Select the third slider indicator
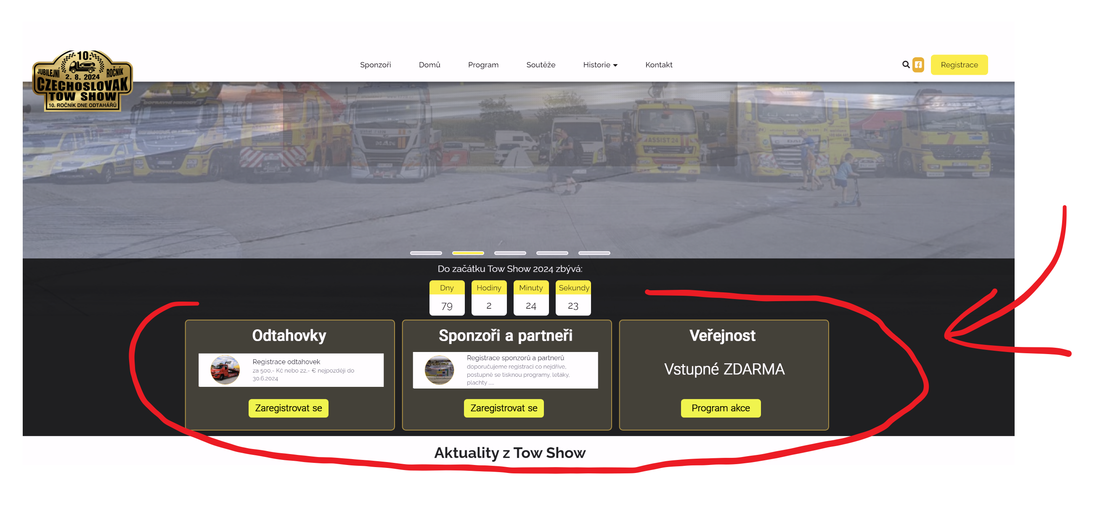This screenshot has height=520, width=1100. point(510,253)
